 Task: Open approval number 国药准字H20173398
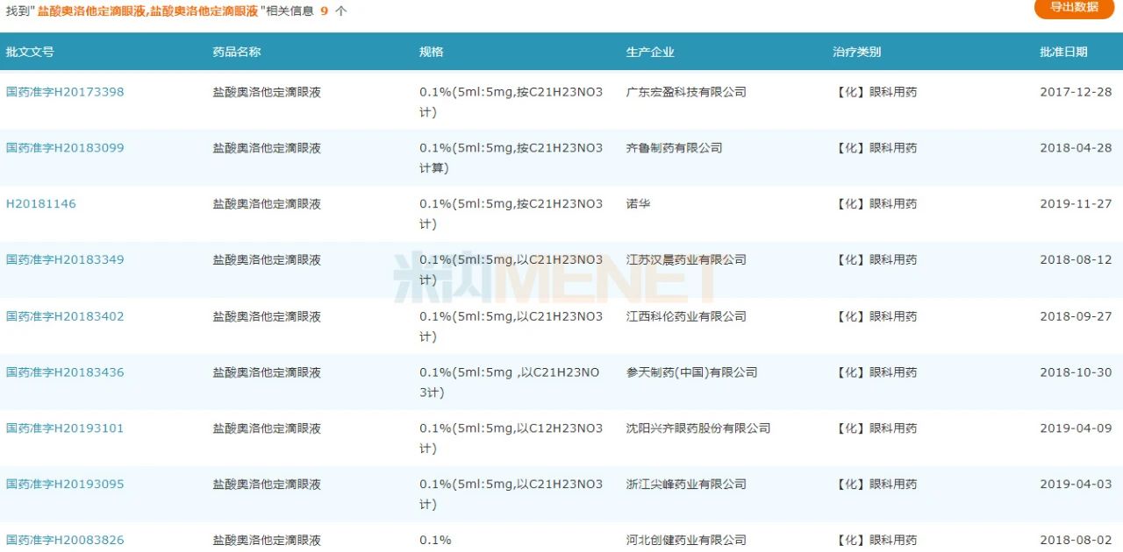[65, 92]
